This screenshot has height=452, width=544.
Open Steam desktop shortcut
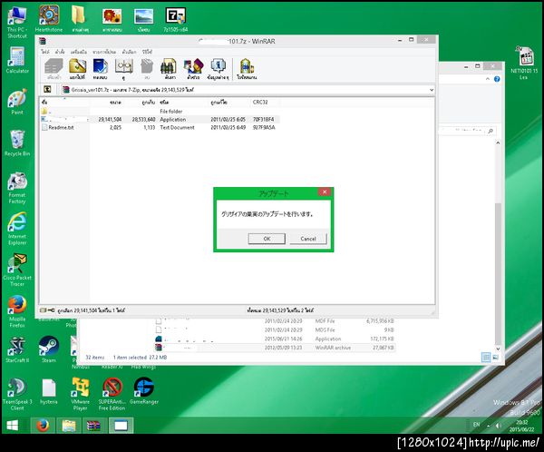49,349
